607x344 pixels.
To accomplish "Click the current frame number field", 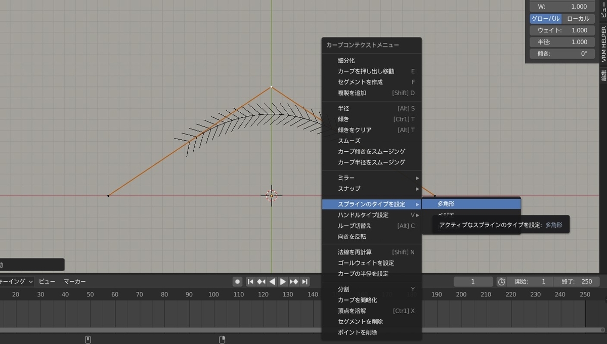I will click(x=473, y=281).
